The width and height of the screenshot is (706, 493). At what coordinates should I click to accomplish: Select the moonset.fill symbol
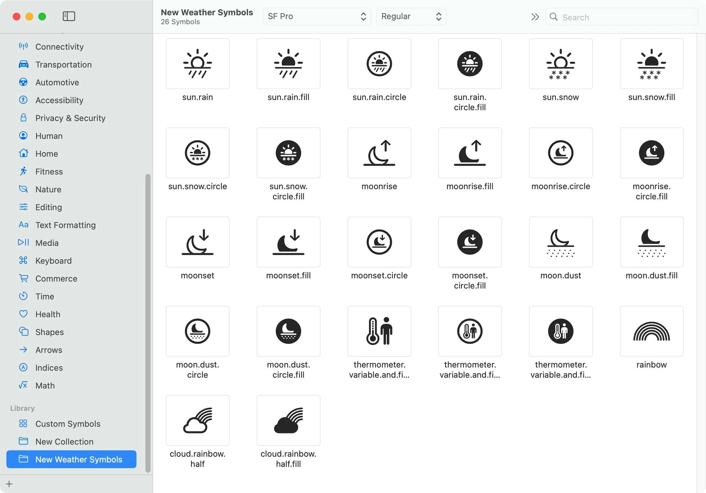[x=288, y=242]
